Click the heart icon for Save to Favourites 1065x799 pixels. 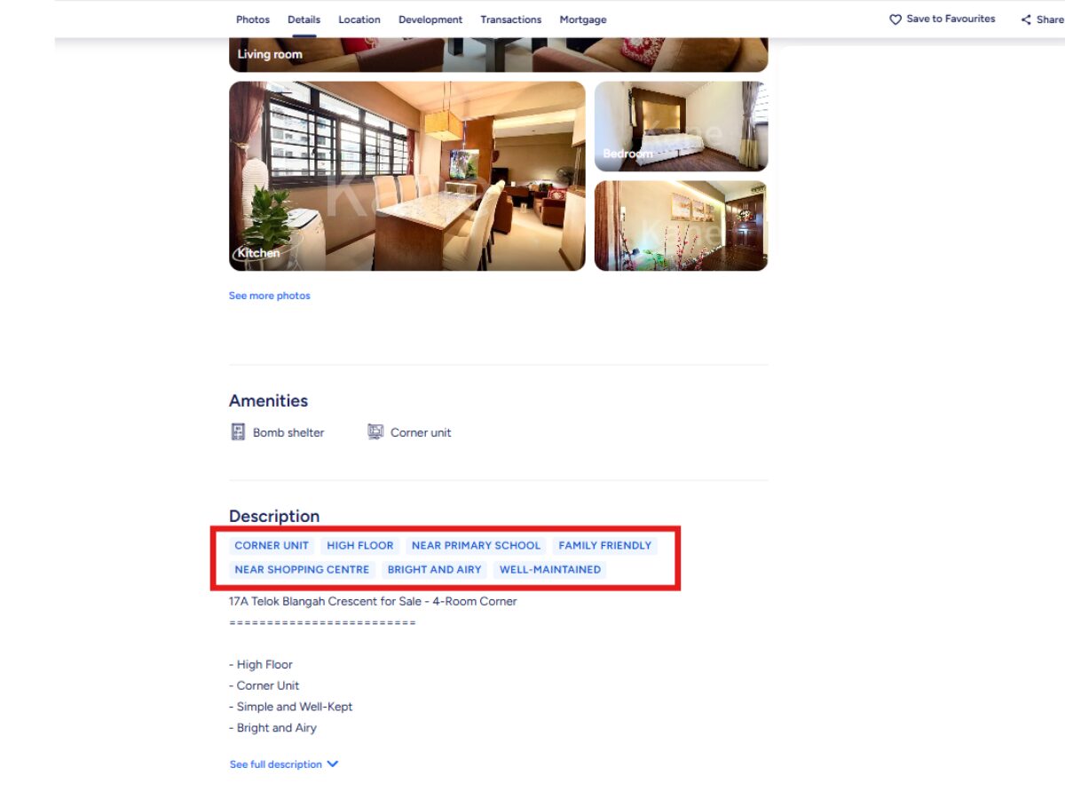(x=895, y=20)
